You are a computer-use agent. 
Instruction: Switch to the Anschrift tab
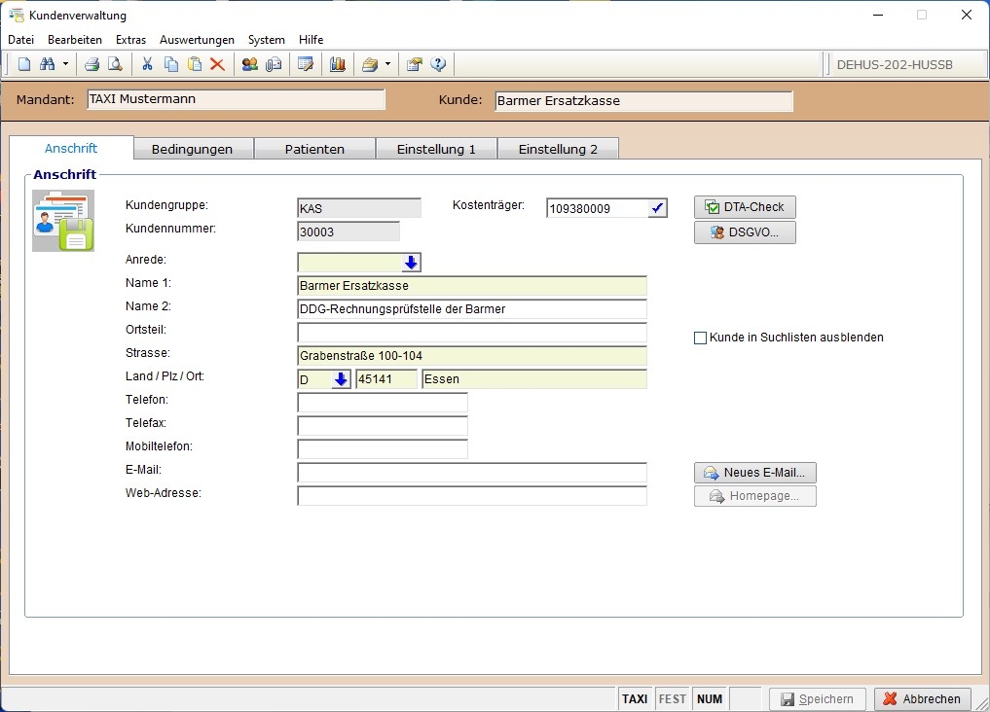(x=71, y=148)
